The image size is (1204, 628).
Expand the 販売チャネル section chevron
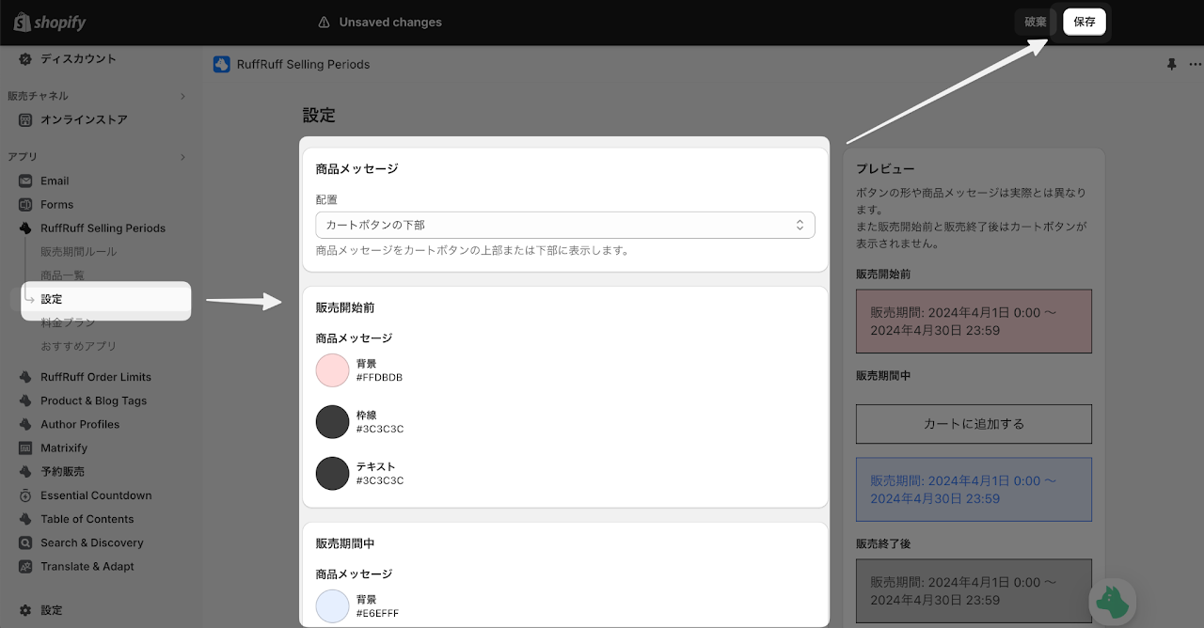coord(183,96)
